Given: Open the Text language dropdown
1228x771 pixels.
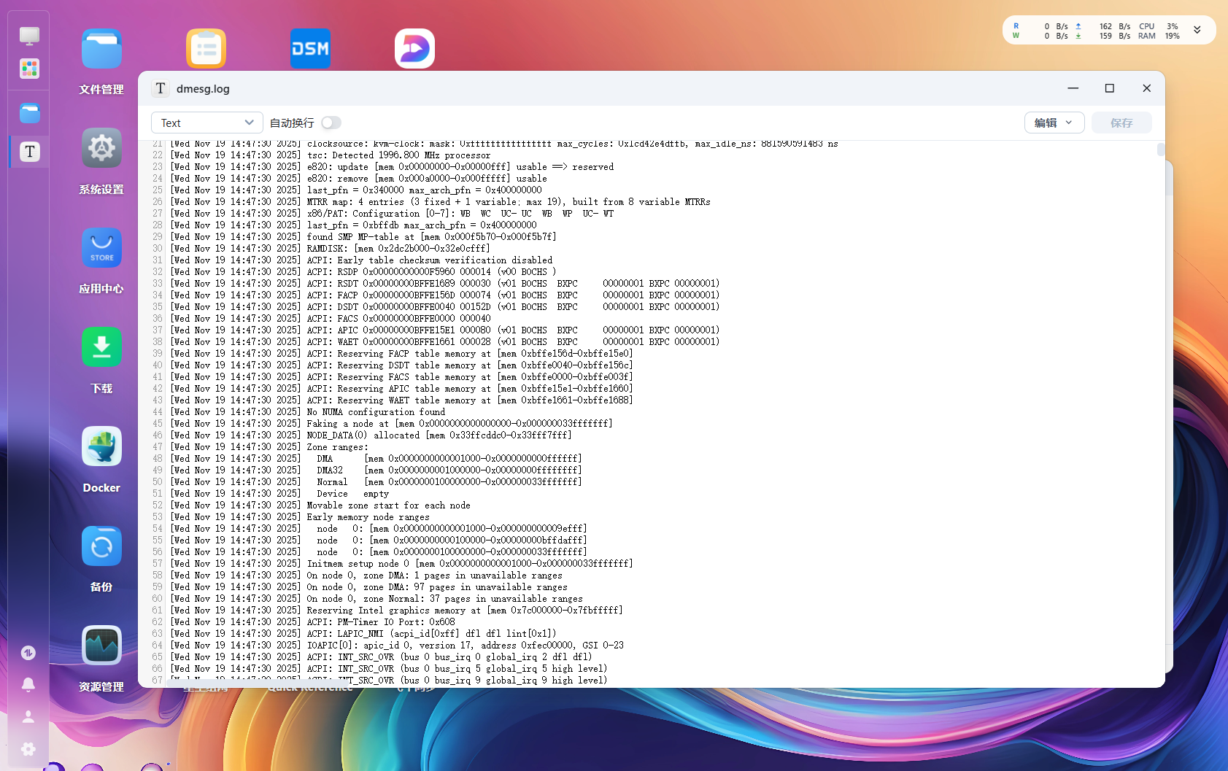Looking at the screenshot, I should pos(207,123).
